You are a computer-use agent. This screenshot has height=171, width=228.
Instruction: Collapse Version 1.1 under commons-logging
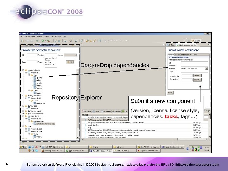pyautogui.click(x=26, y=73)
